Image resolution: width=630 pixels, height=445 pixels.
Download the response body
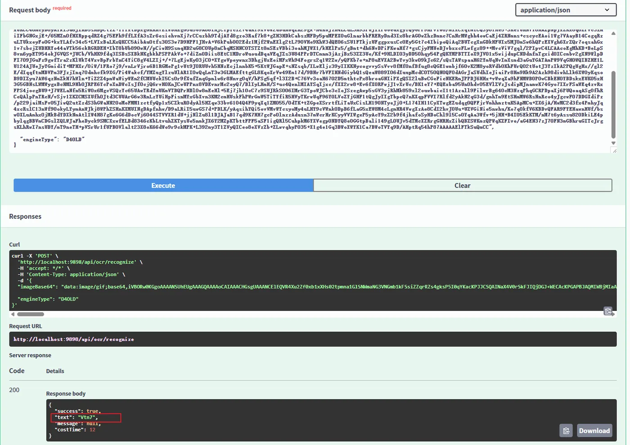pyautogui.click(x=594, y=431)
